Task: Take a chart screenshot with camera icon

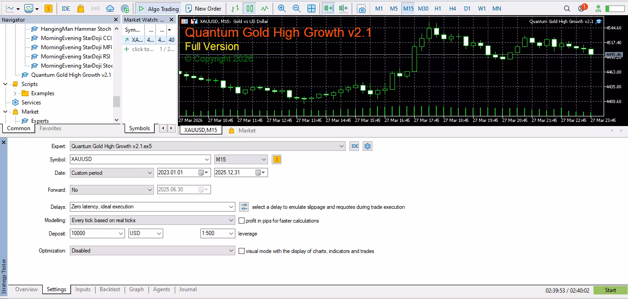Action: pyautogui.click(x=362, y=8)
